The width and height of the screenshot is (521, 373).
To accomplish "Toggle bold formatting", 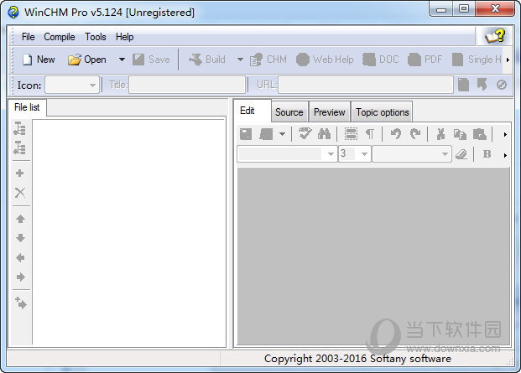I will [487, 154].
